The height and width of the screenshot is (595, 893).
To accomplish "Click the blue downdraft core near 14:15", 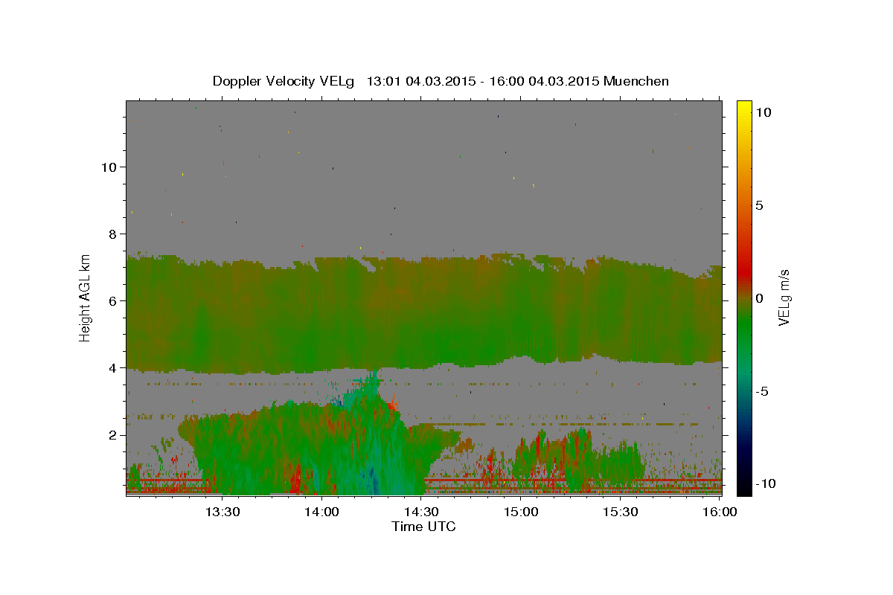I will click(374, 480).
